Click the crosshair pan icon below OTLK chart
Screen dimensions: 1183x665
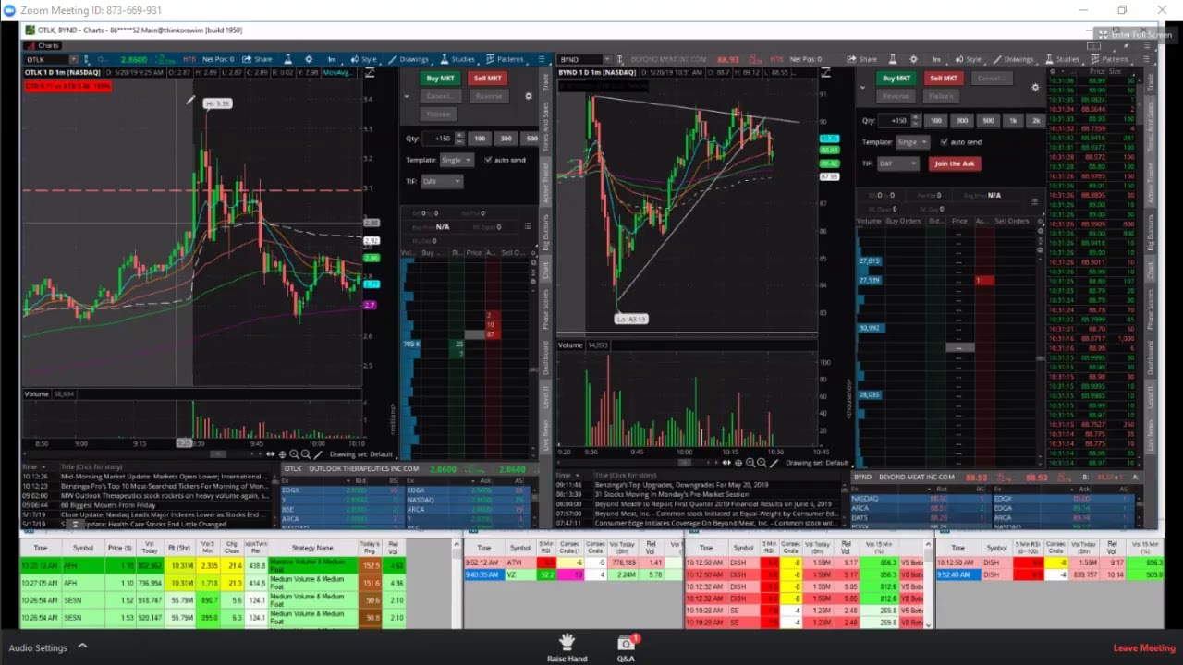282,454
